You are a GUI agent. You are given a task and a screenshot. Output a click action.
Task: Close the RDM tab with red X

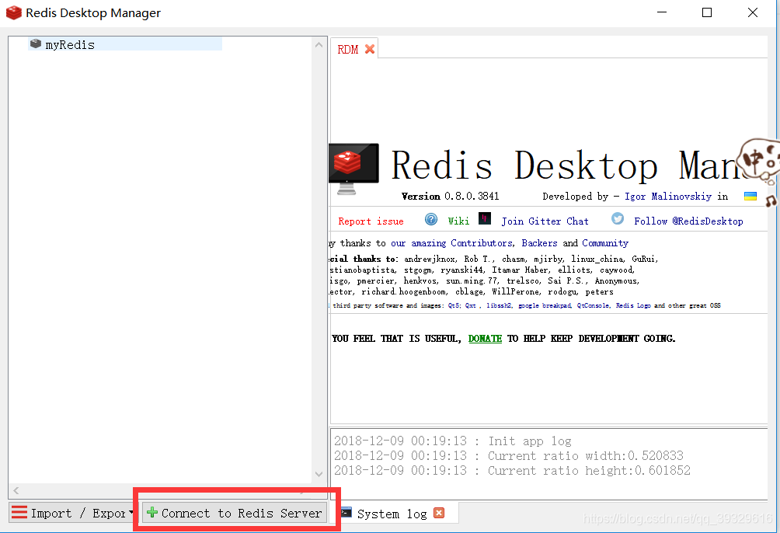tap(370, 49)
